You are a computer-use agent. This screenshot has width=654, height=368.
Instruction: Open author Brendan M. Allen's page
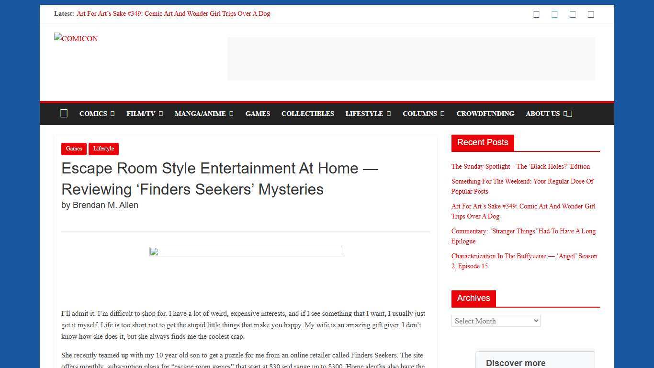point(105,205)
